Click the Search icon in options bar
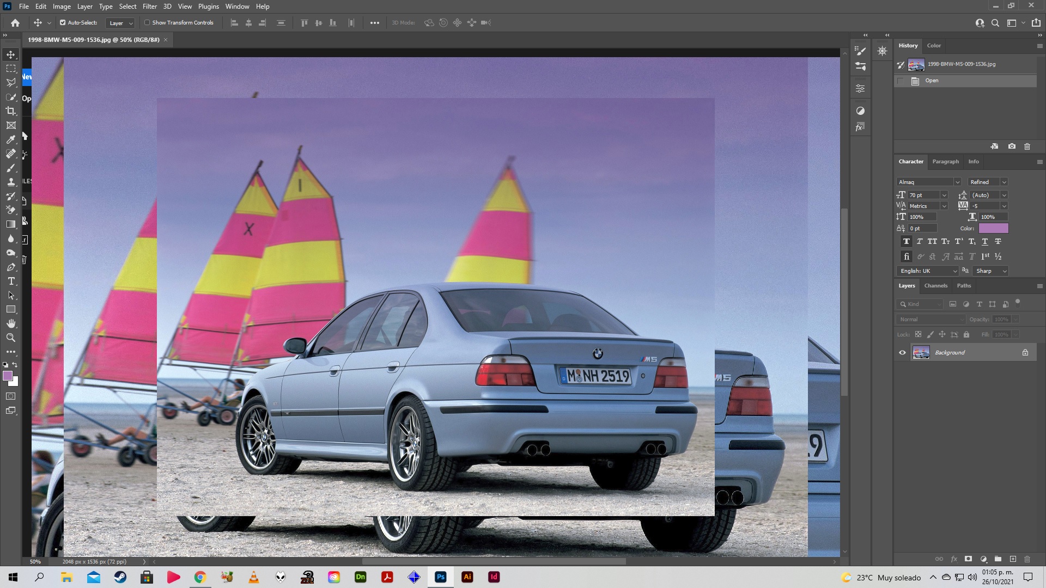The width and height of the screenshot is (1046, 588). point(995,23)
